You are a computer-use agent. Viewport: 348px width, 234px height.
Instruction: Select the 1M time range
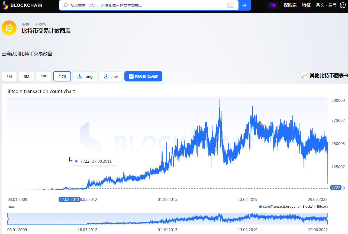pyautogui.click(x=9, y=77)
